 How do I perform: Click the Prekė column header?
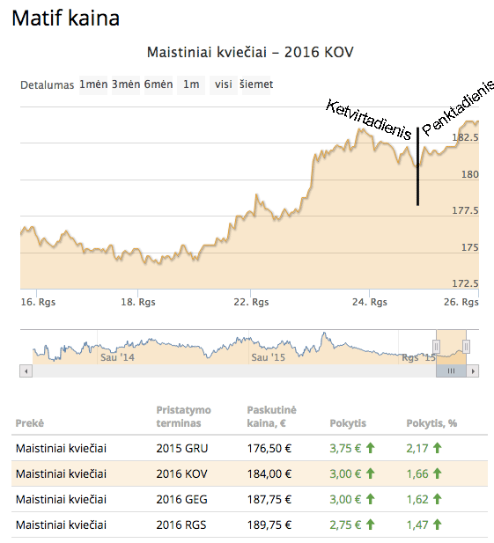(30, 423)
